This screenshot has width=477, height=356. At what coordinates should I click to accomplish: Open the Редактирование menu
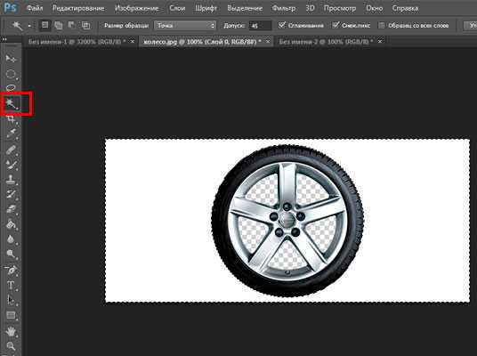tap(78, 8)
